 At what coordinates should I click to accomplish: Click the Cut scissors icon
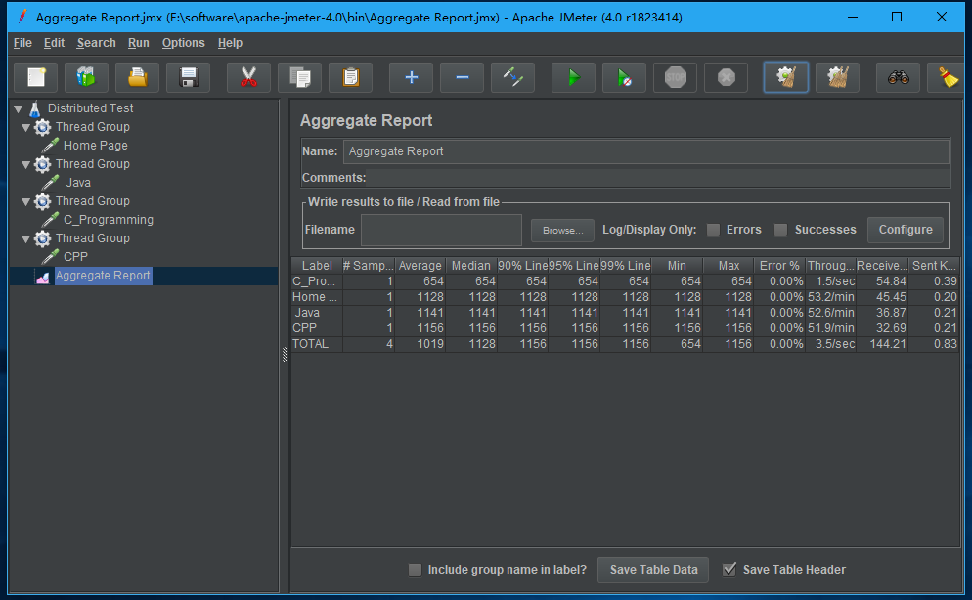click(248, 77)
